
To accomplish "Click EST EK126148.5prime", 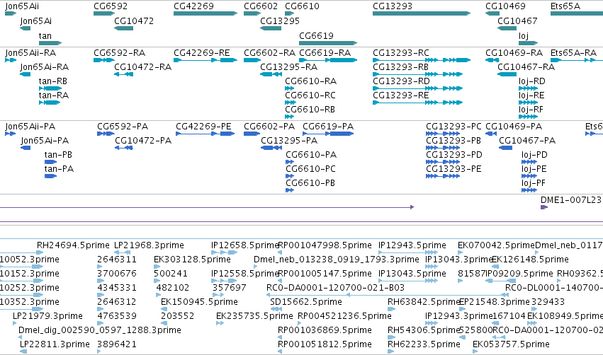I will [530, 260].
